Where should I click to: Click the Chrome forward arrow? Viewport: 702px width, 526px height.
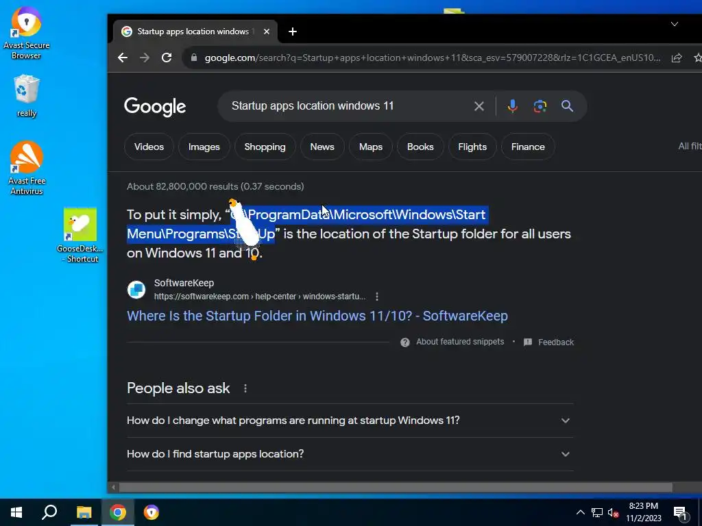click(144, 58)
